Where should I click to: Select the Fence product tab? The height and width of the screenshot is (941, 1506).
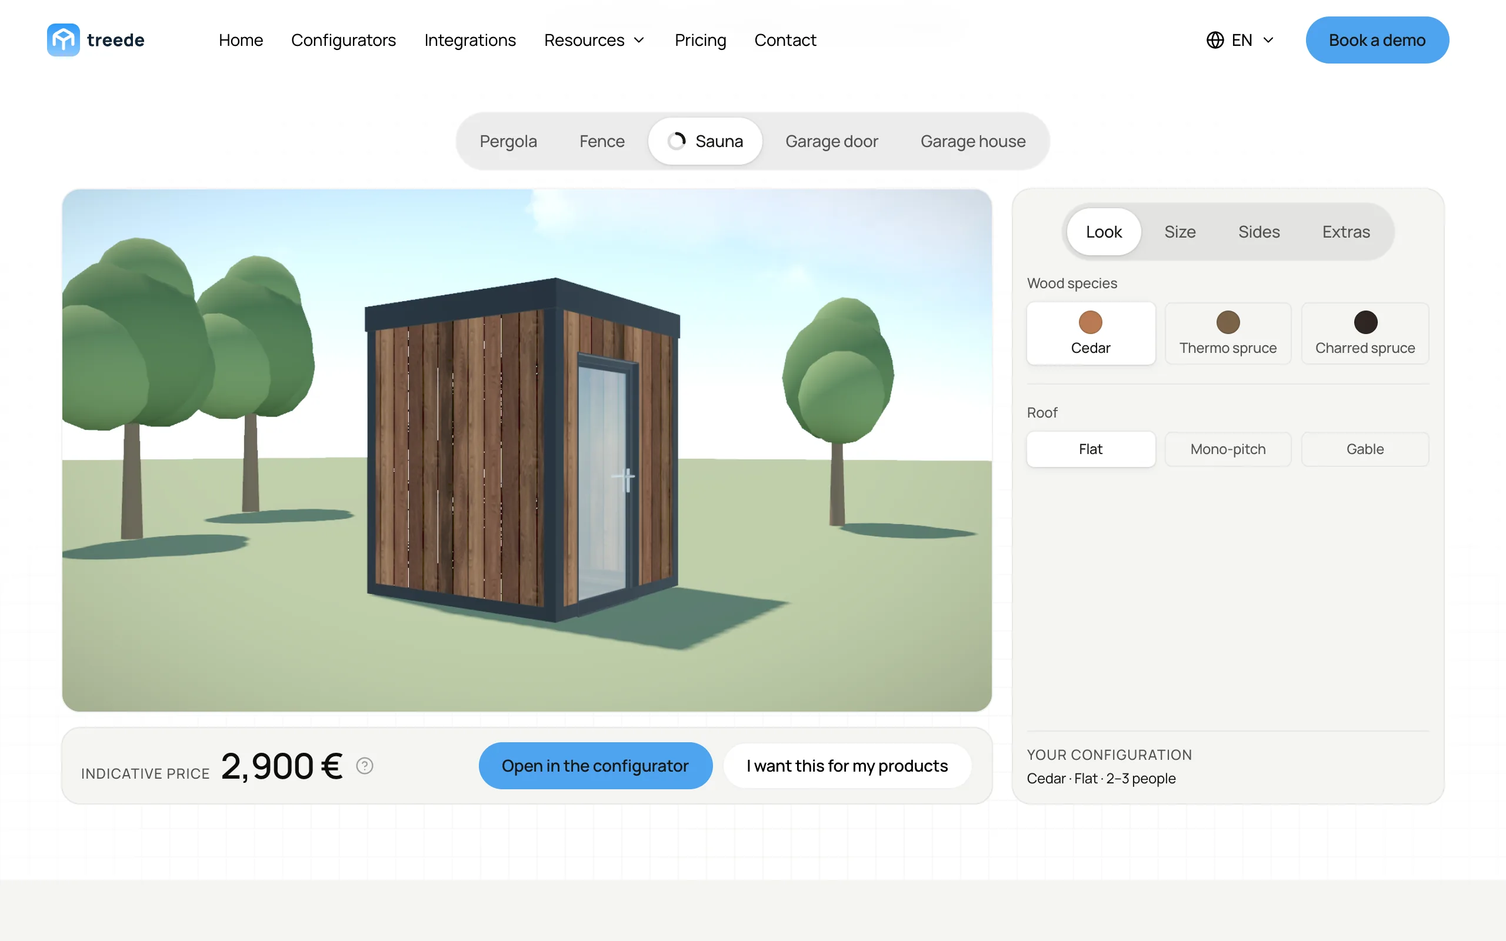[x=602, y=141]
